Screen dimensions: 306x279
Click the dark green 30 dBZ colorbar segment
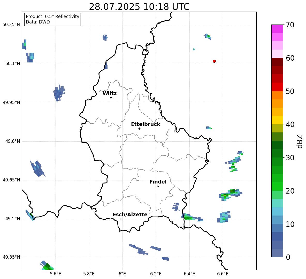(277, 153)
